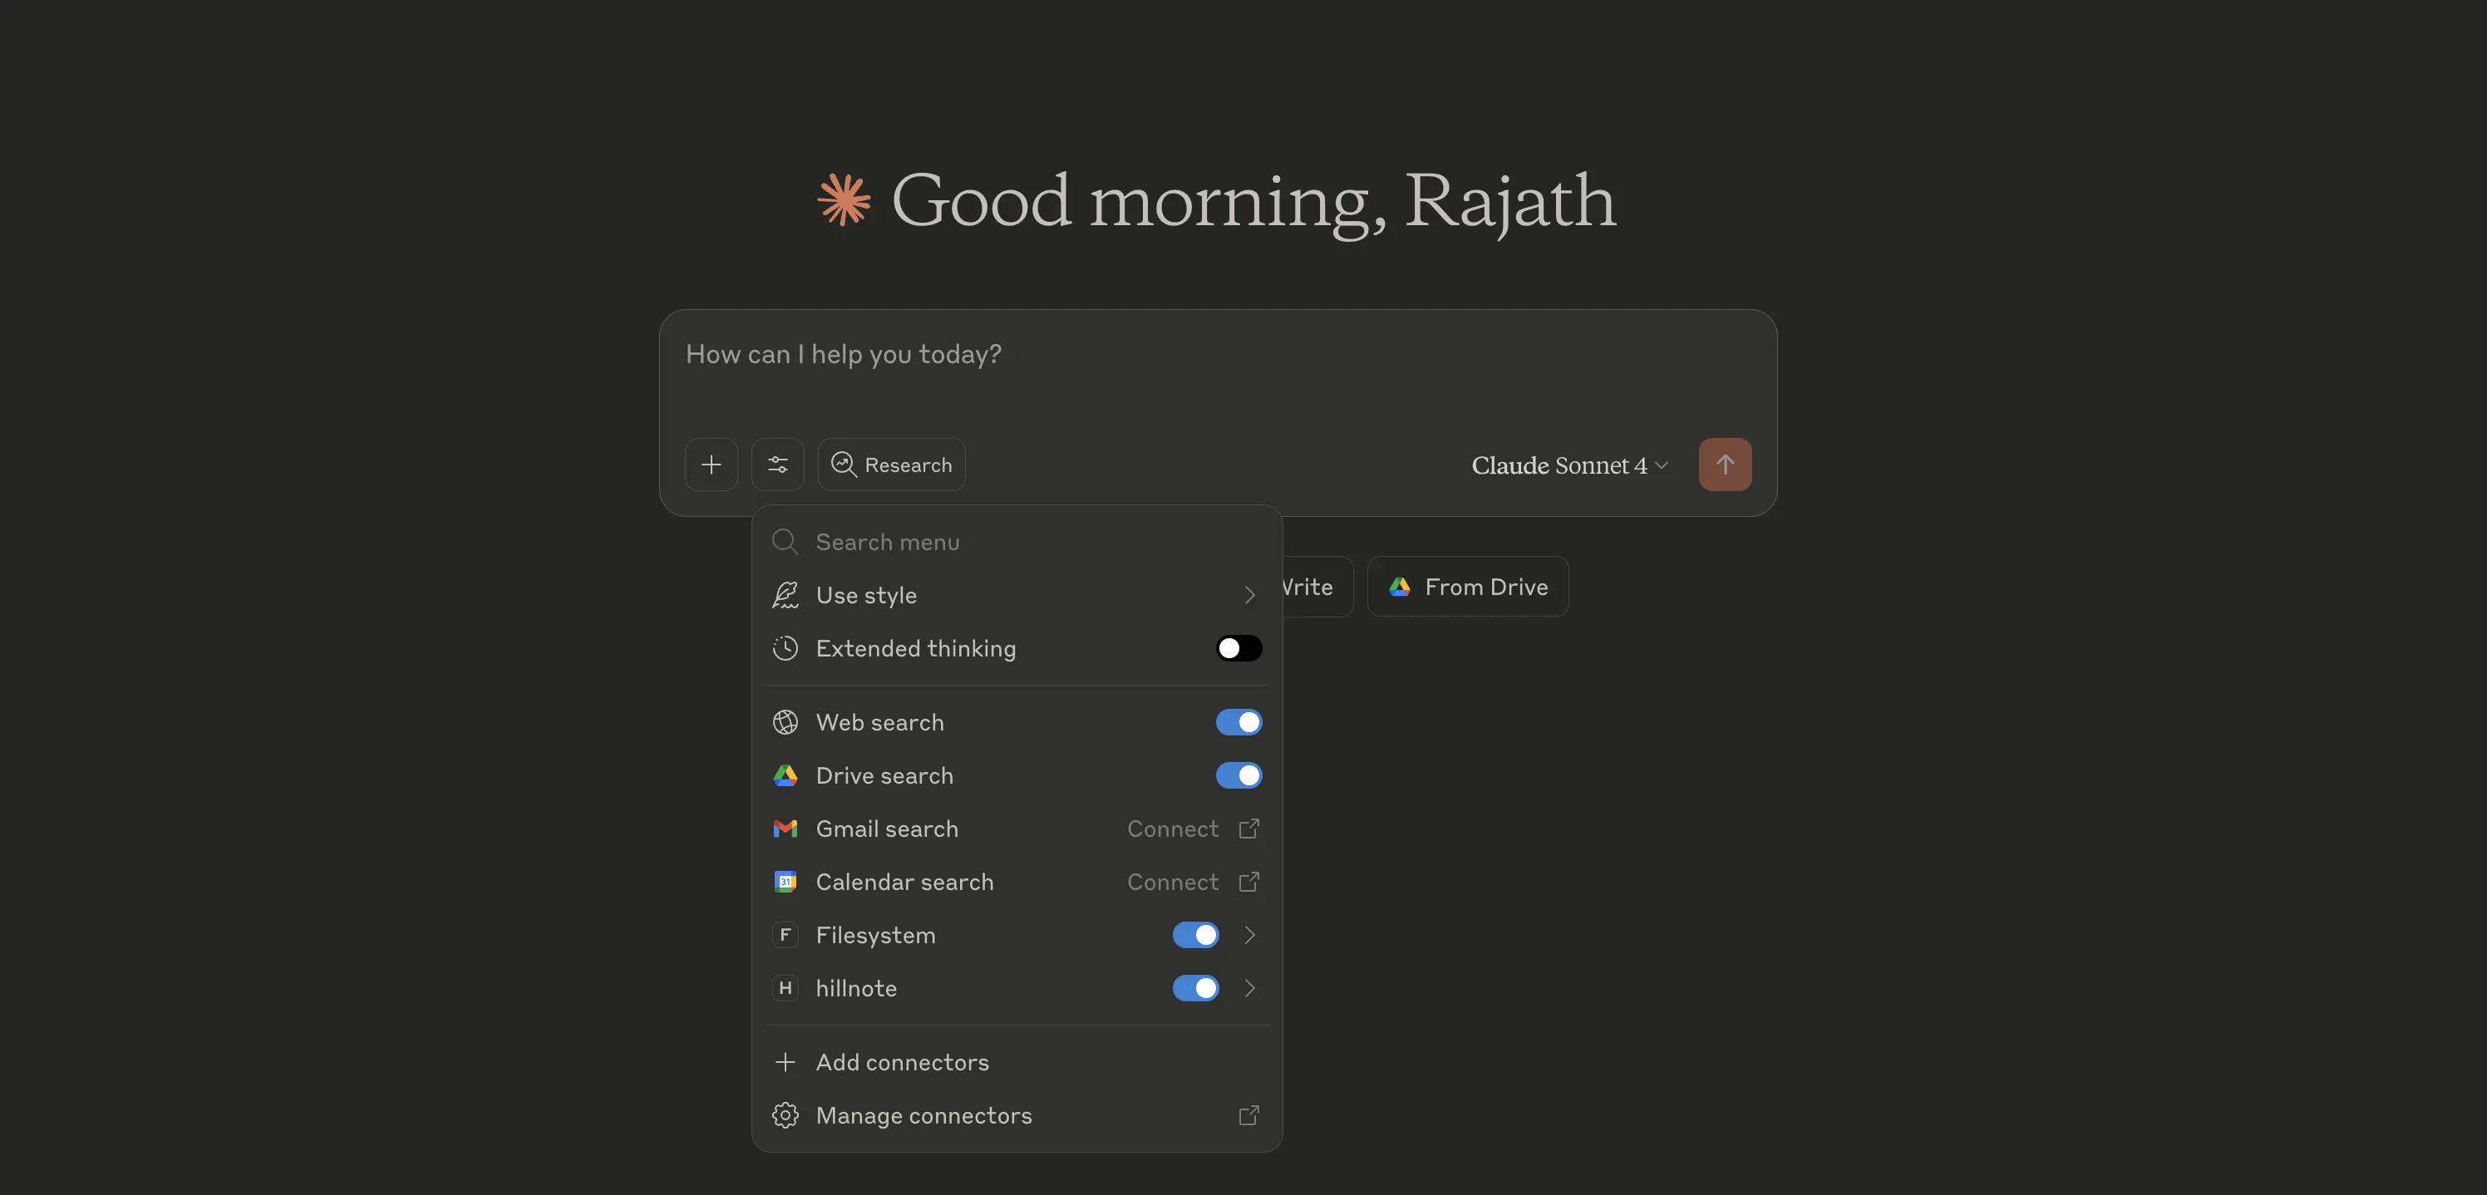Disable the Drive search toggle
Viewport: 2487px width, 1195px height.
tap(1239, 775)
